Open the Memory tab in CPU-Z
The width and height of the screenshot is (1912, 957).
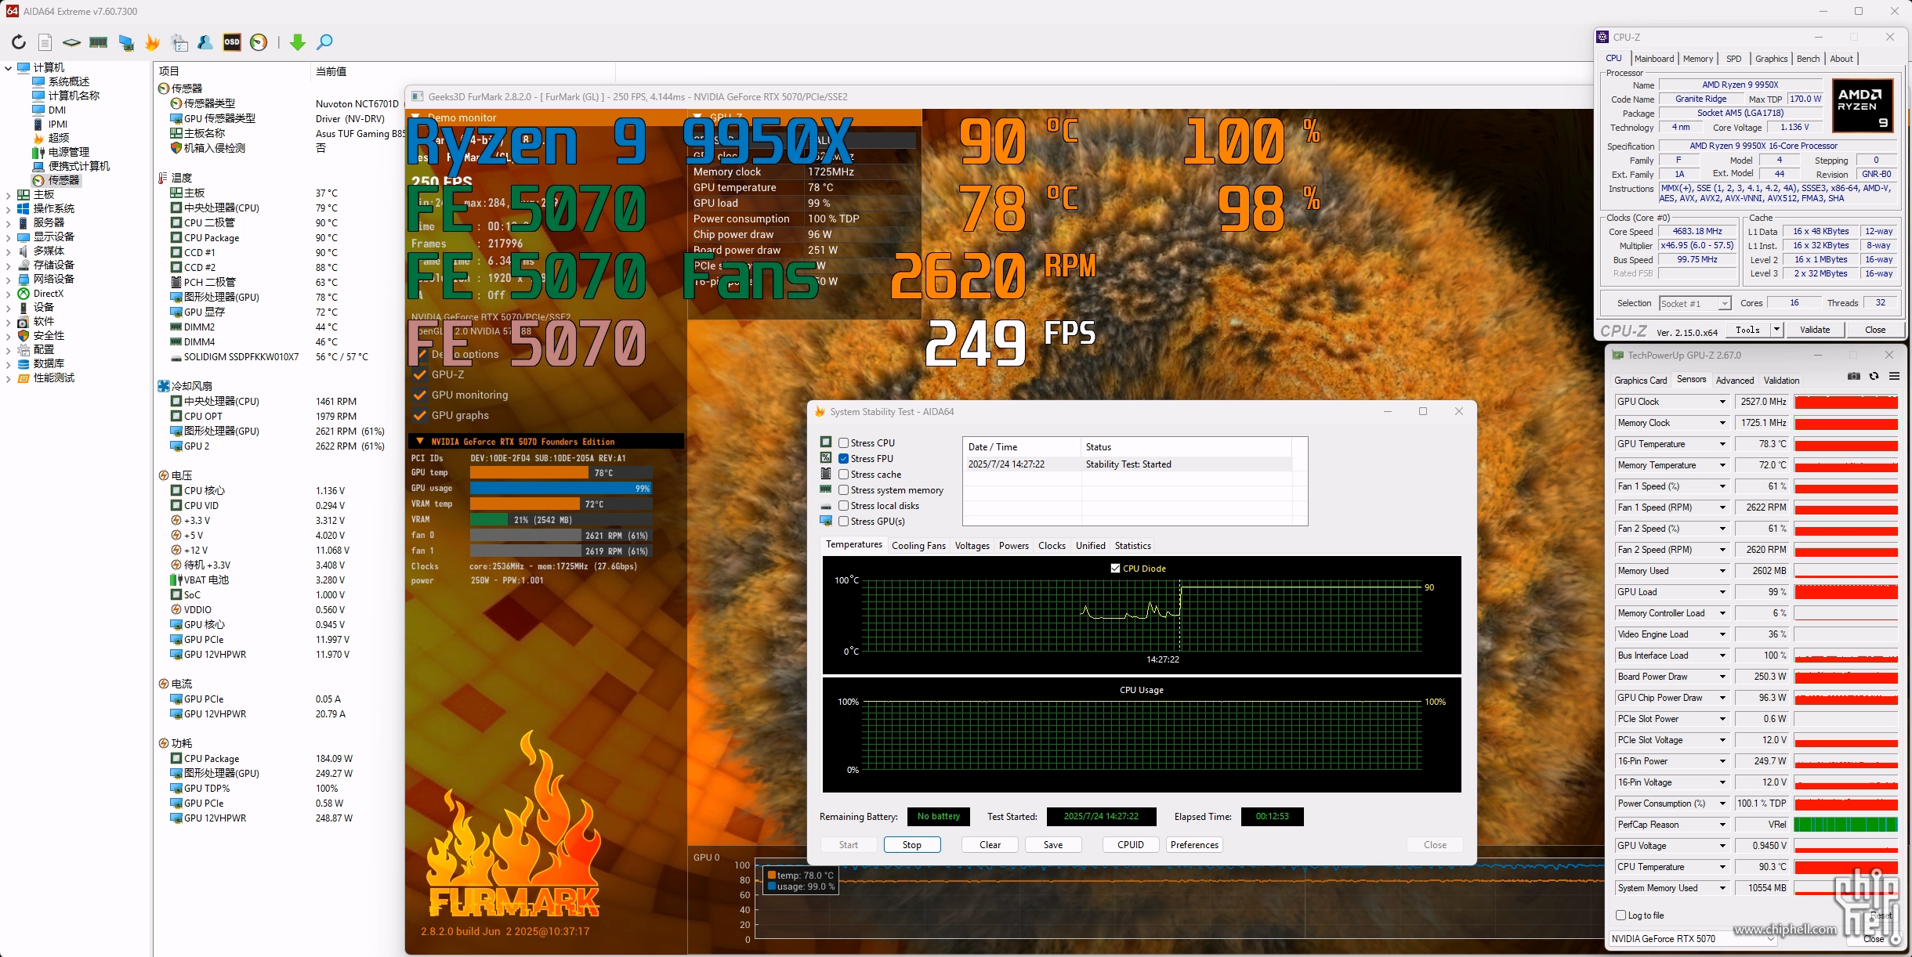(1698, 59)
